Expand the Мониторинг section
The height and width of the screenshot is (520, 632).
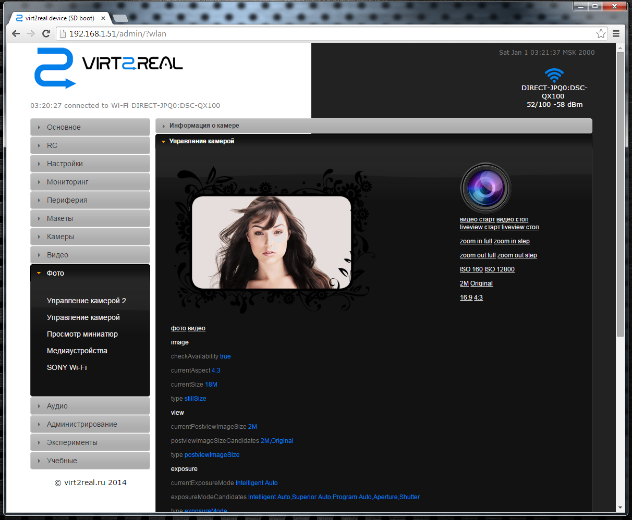click(90, 182)
